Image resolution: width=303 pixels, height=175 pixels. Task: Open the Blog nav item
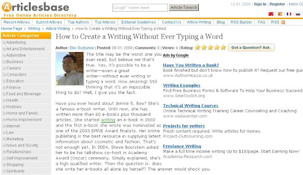click(221, 22)
